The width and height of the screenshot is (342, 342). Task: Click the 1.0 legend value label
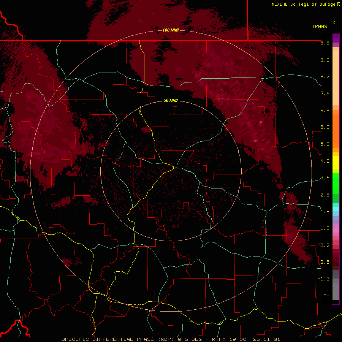coord(325,228)
